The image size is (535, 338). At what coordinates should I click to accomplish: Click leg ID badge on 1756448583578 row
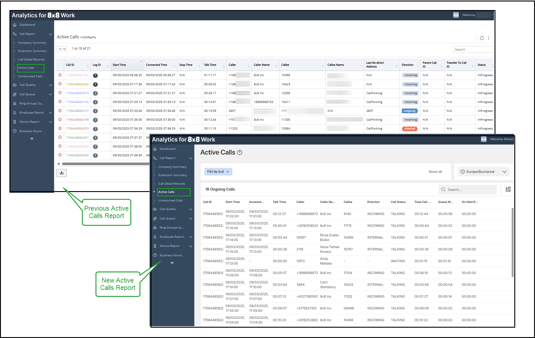95,93
